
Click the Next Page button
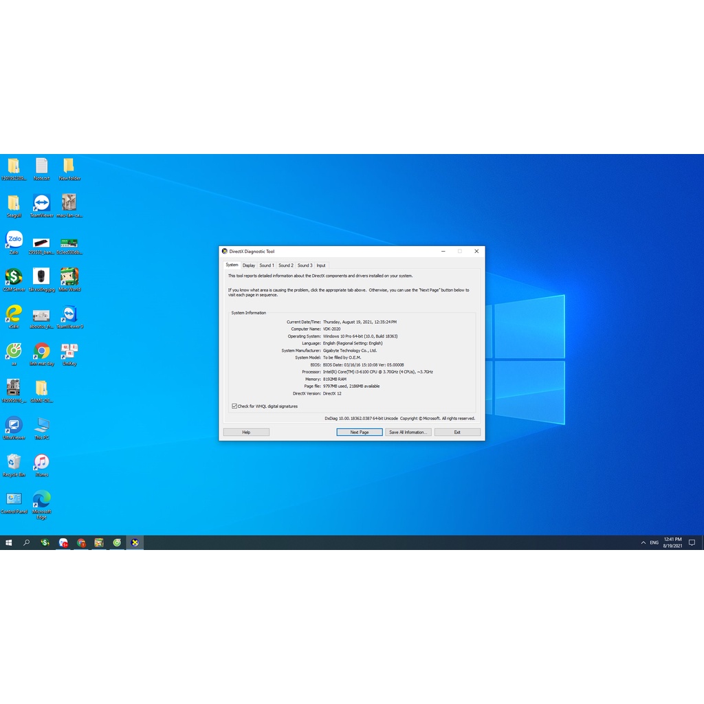(360, 432)
